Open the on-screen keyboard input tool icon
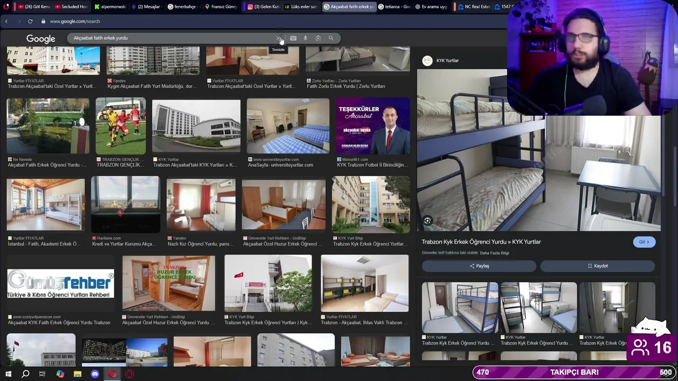 293,38
